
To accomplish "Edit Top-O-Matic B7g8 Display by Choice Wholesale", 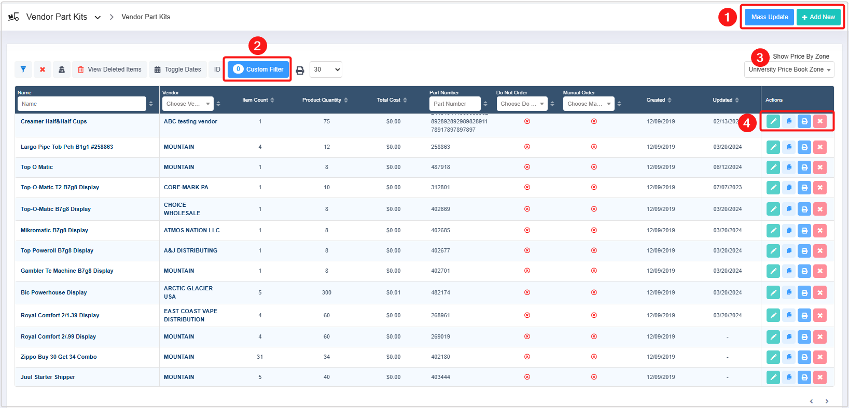I will (773, 209).
